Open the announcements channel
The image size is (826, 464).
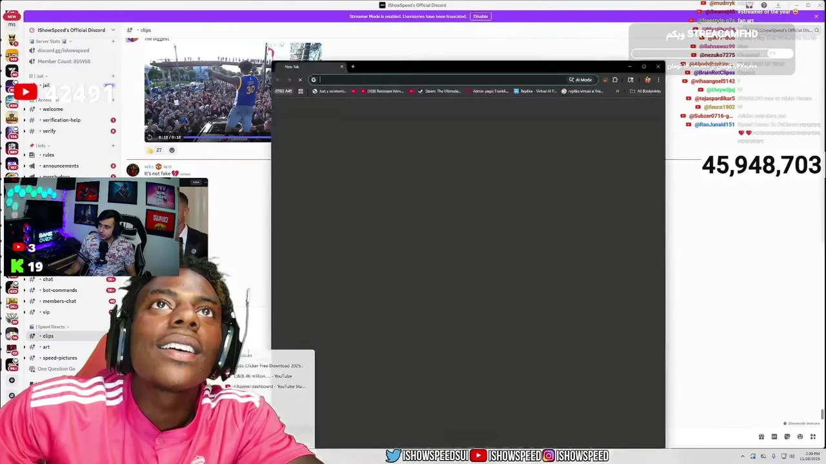61,166
